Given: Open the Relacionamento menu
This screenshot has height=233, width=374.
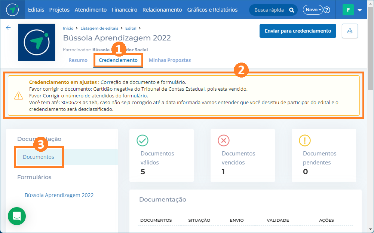Looking at the screenshot, I should pyautogui.click(x=162, y=10).
